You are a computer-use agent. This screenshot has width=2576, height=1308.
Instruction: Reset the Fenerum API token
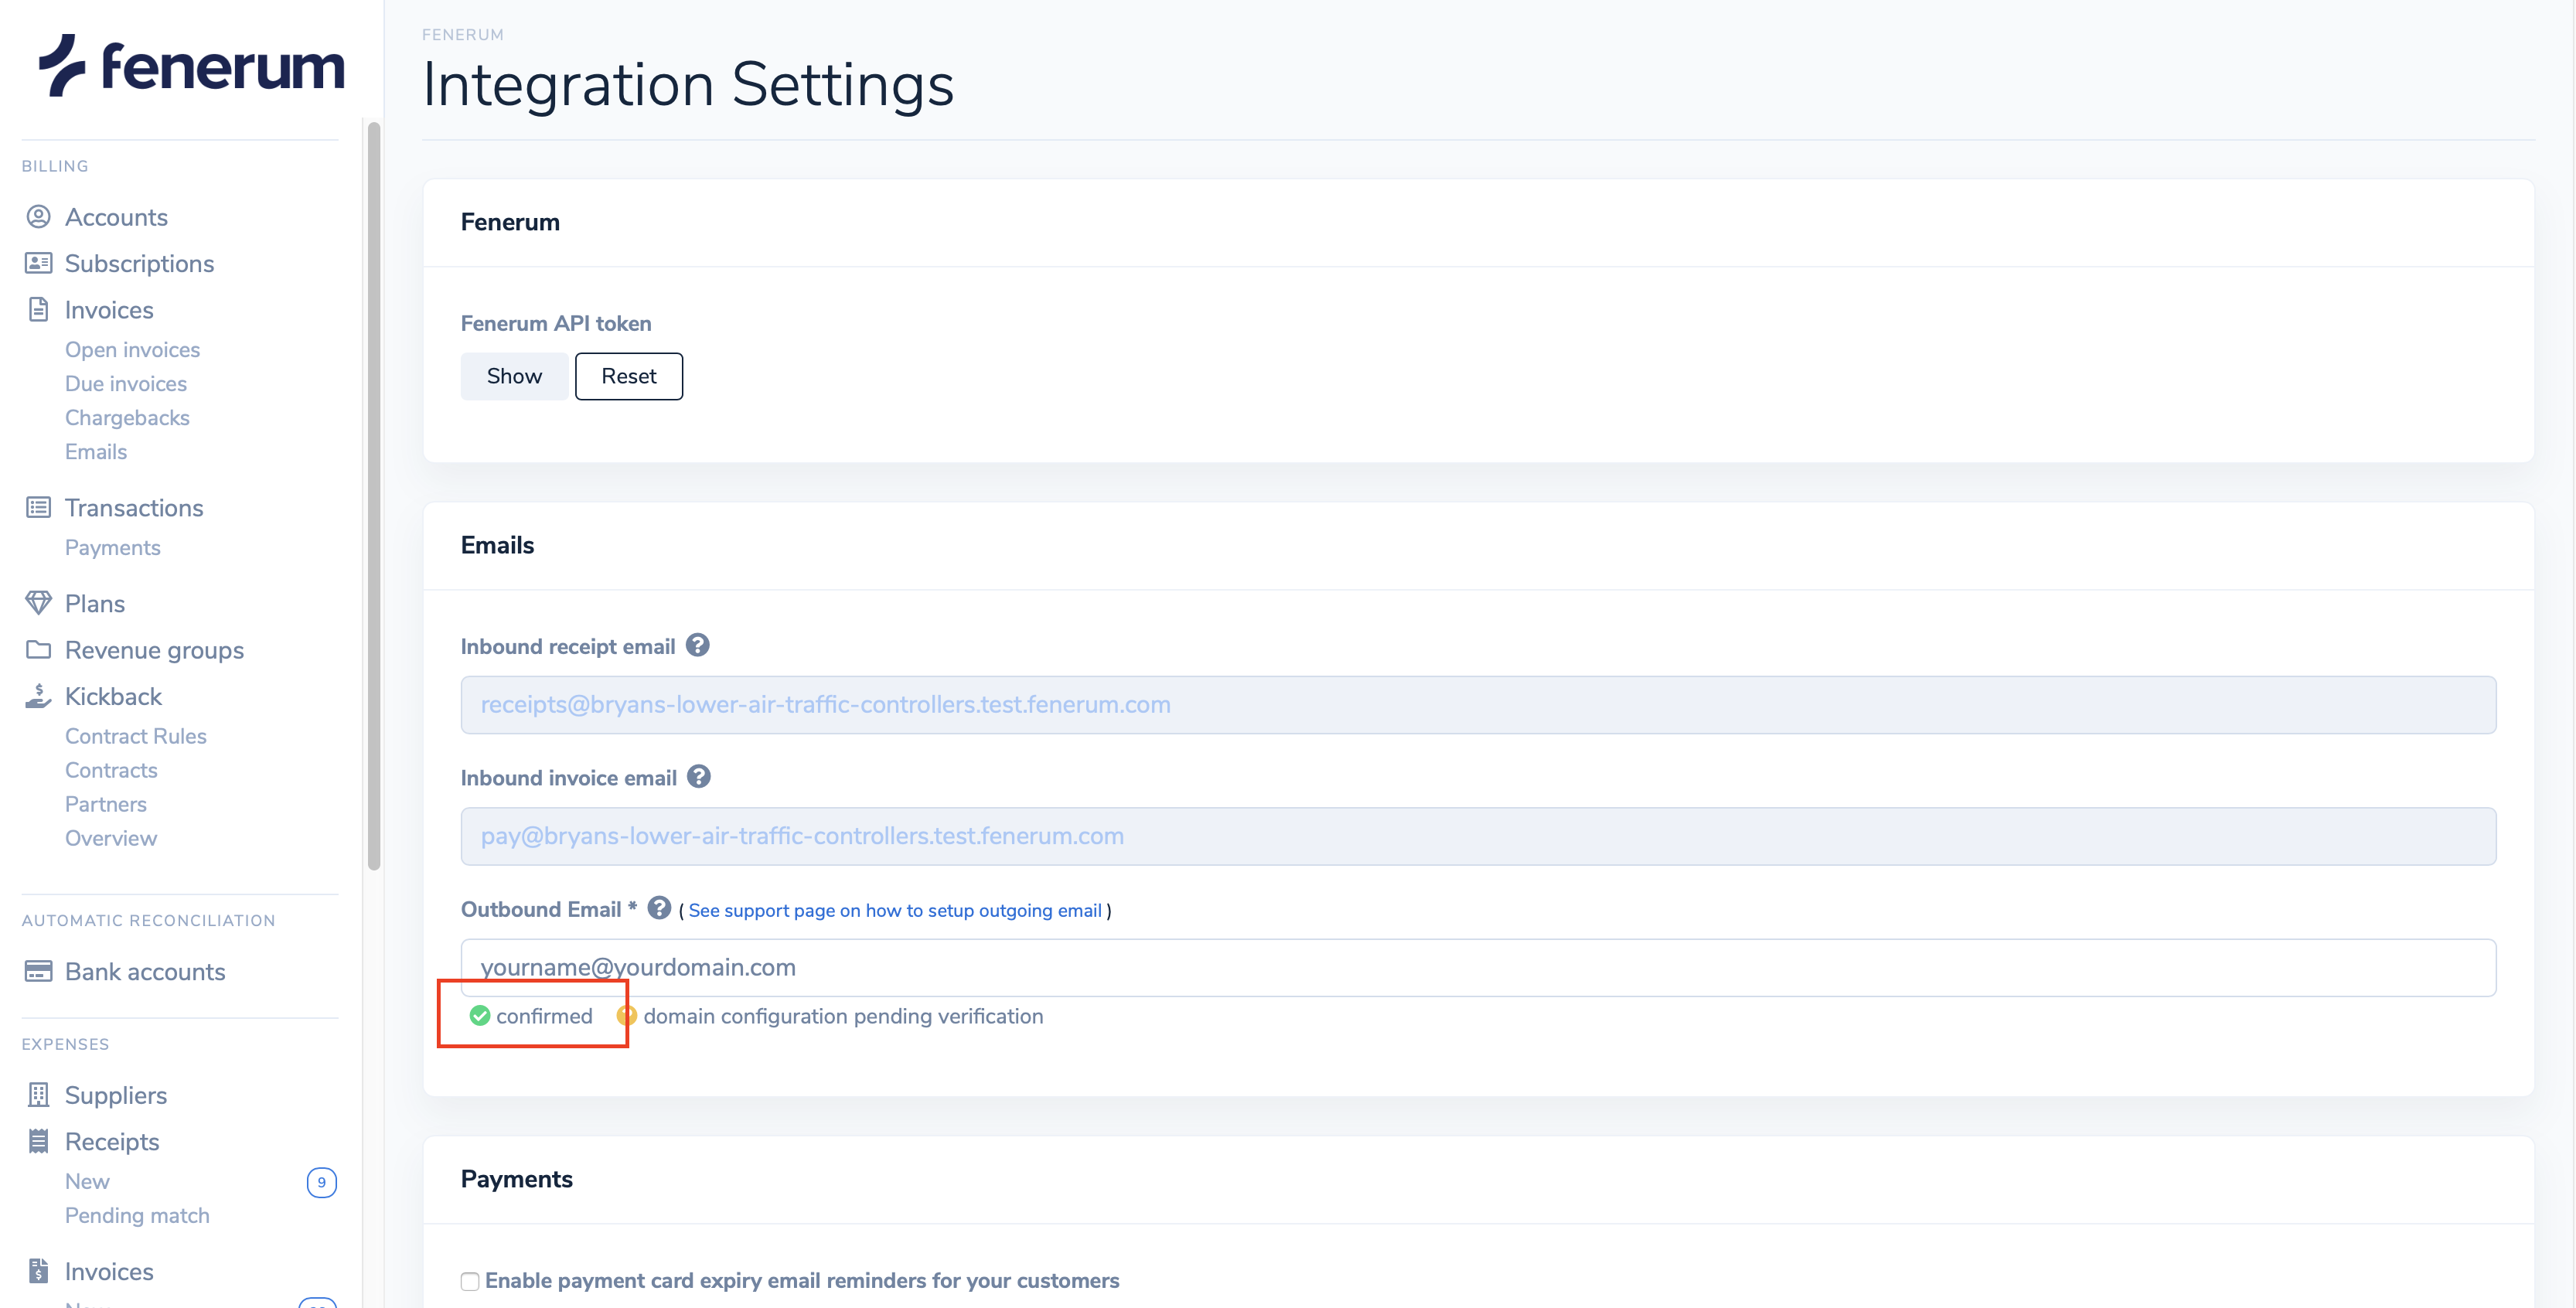coord(629,376)
